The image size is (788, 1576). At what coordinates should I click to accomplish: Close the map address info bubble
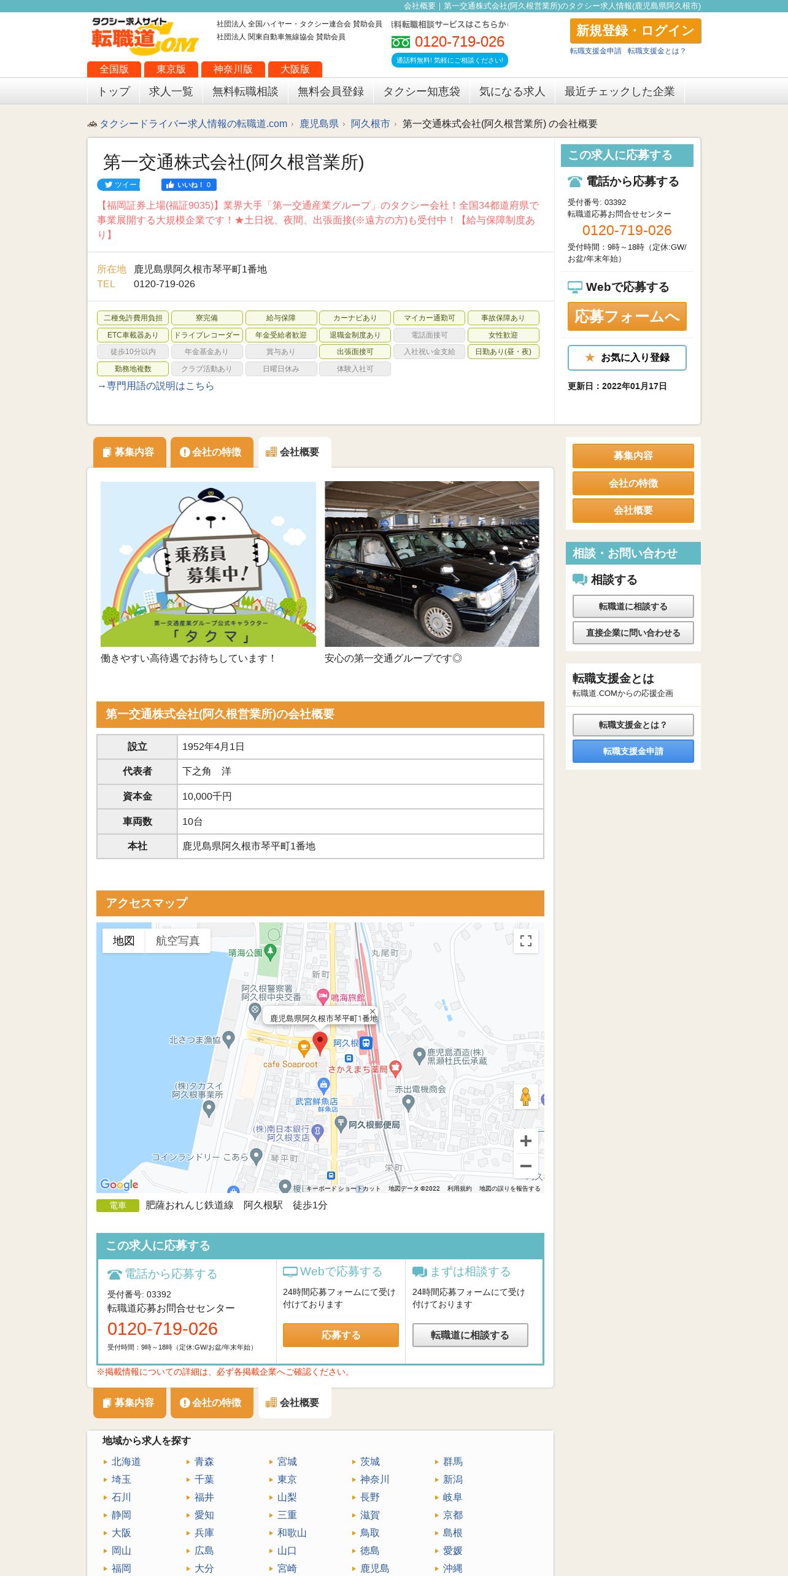(373, 1011)
